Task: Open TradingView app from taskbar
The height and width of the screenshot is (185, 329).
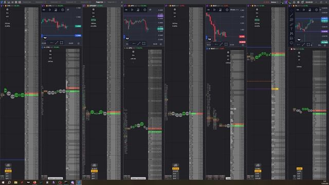Action: point(28,182)
